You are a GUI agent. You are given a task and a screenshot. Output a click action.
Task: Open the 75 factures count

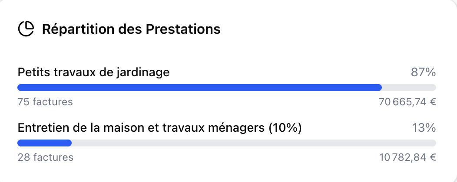(45, 102)
